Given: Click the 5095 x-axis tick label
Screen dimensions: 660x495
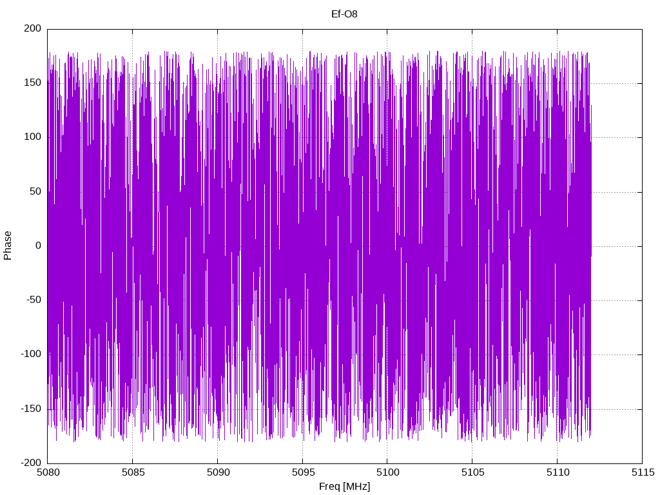Looking at the screenshot, I should click(303, 472).
